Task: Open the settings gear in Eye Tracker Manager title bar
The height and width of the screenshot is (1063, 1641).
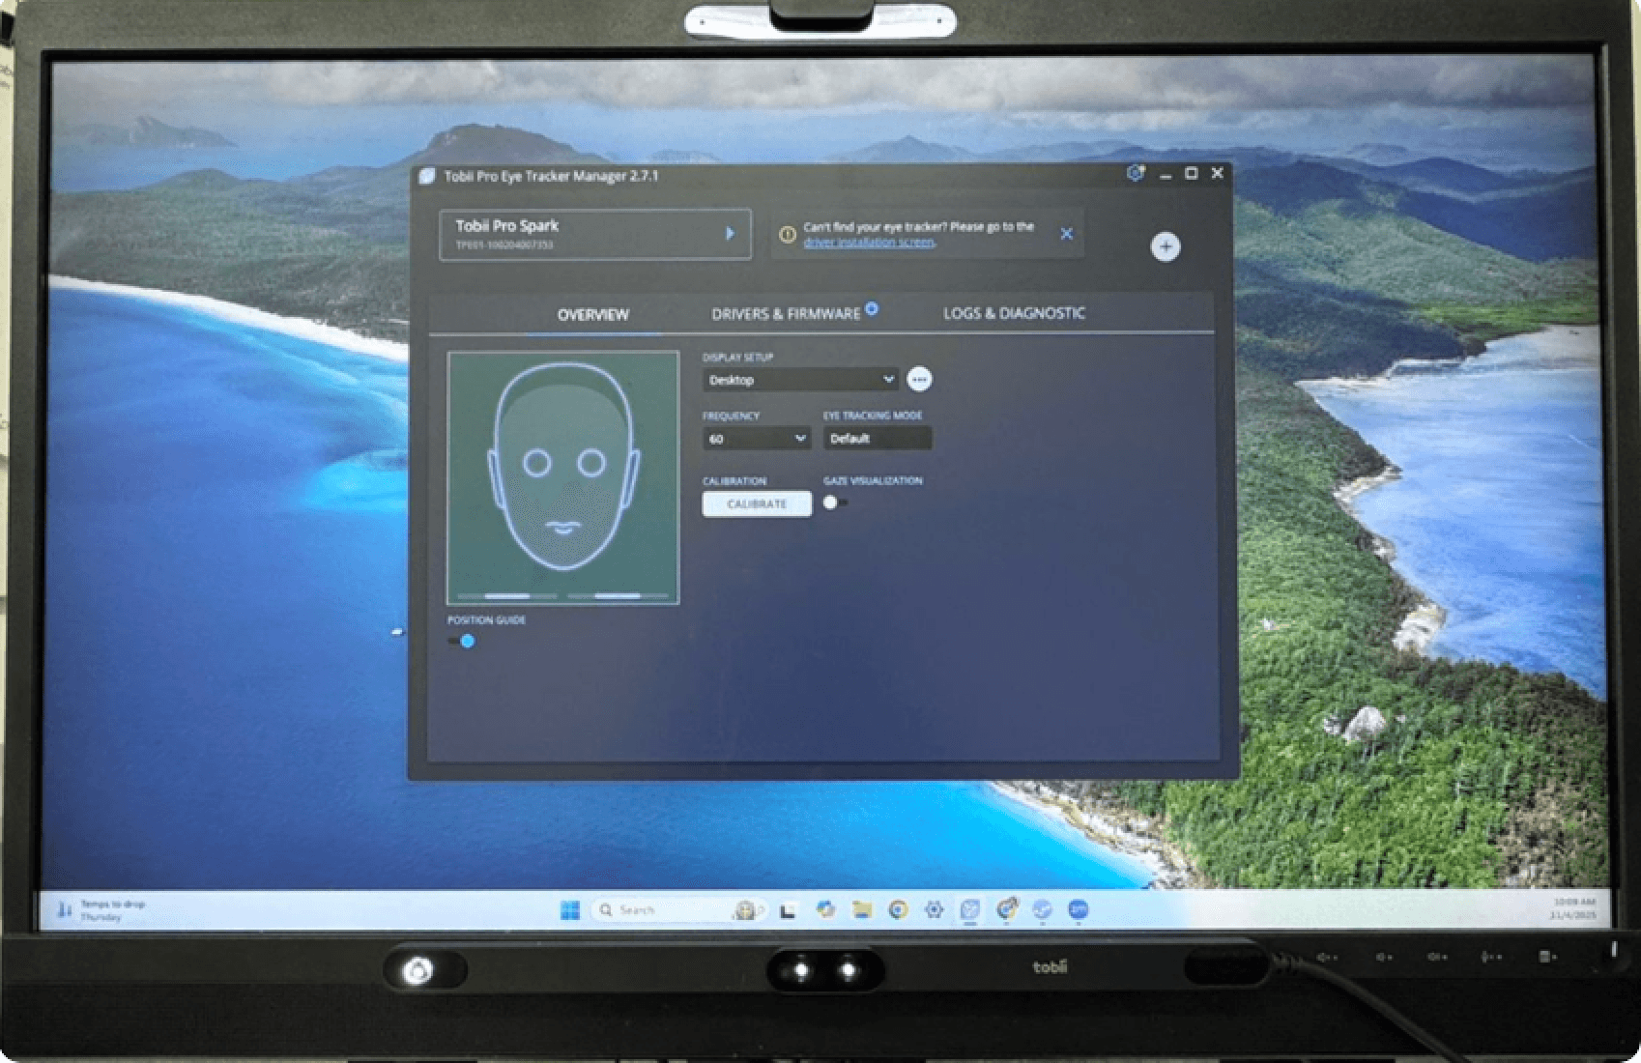Action: coord(1136,173)
